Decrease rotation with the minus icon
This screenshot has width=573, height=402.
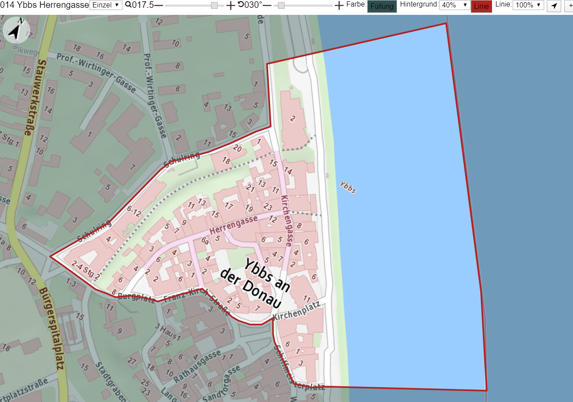coord(267,5)
